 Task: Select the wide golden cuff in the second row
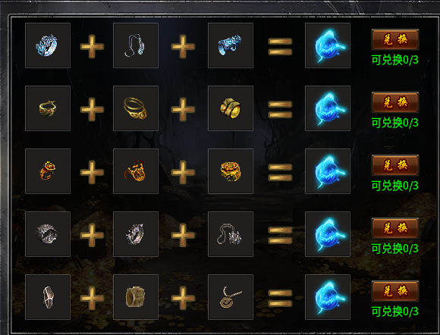231,108
